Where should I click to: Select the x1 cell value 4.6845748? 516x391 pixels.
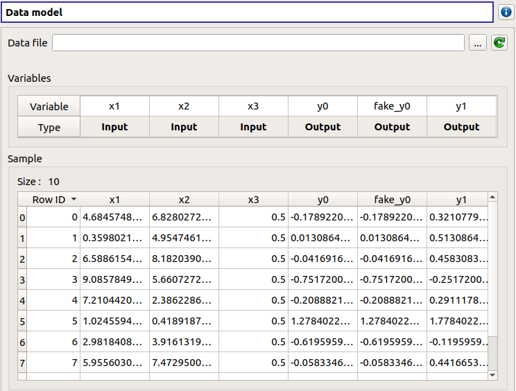pos(114,218)
